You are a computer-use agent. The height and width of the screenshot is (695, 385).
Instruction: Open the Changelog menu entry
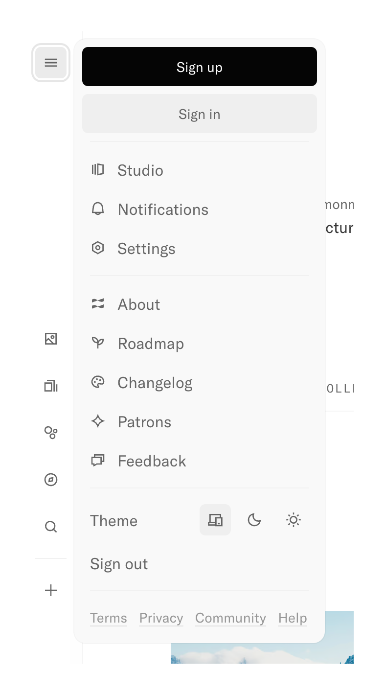155,382
